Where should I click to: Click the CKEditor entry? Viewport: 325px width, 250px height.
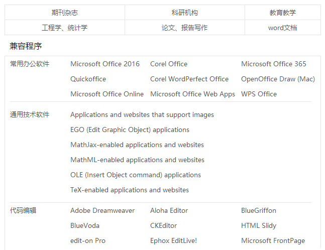coord(163,225)
